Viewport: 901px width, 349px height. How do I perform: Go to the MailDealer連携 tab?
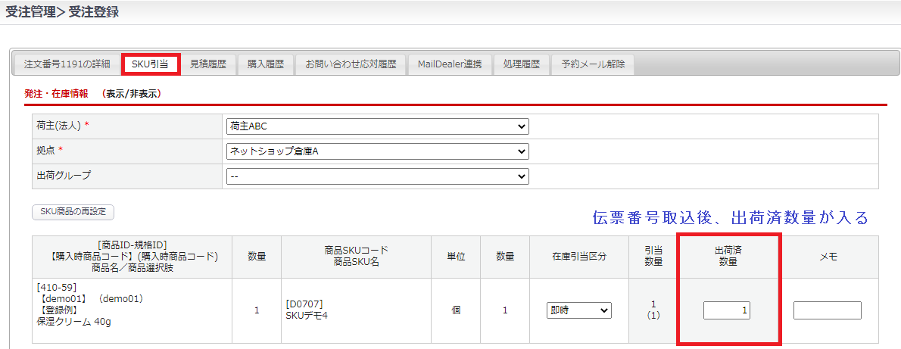tap(450, 64)
